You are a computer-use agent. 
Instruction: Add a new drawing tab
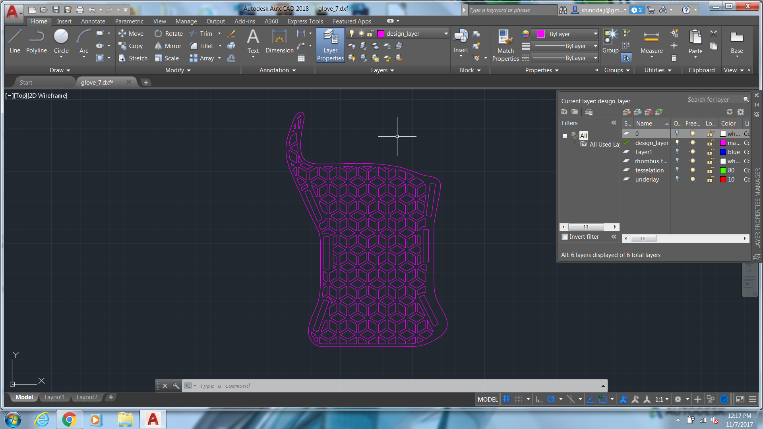pyautogui.click(x=146, y=83)
